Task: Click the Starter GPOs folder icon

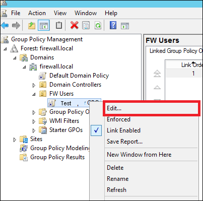Action: pyautogui.click(x=43, y=130)
